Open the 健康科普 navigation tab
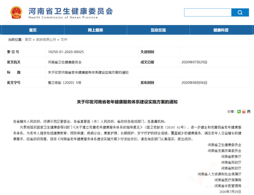This screenshot has height=195, width=254. (221, 30)
